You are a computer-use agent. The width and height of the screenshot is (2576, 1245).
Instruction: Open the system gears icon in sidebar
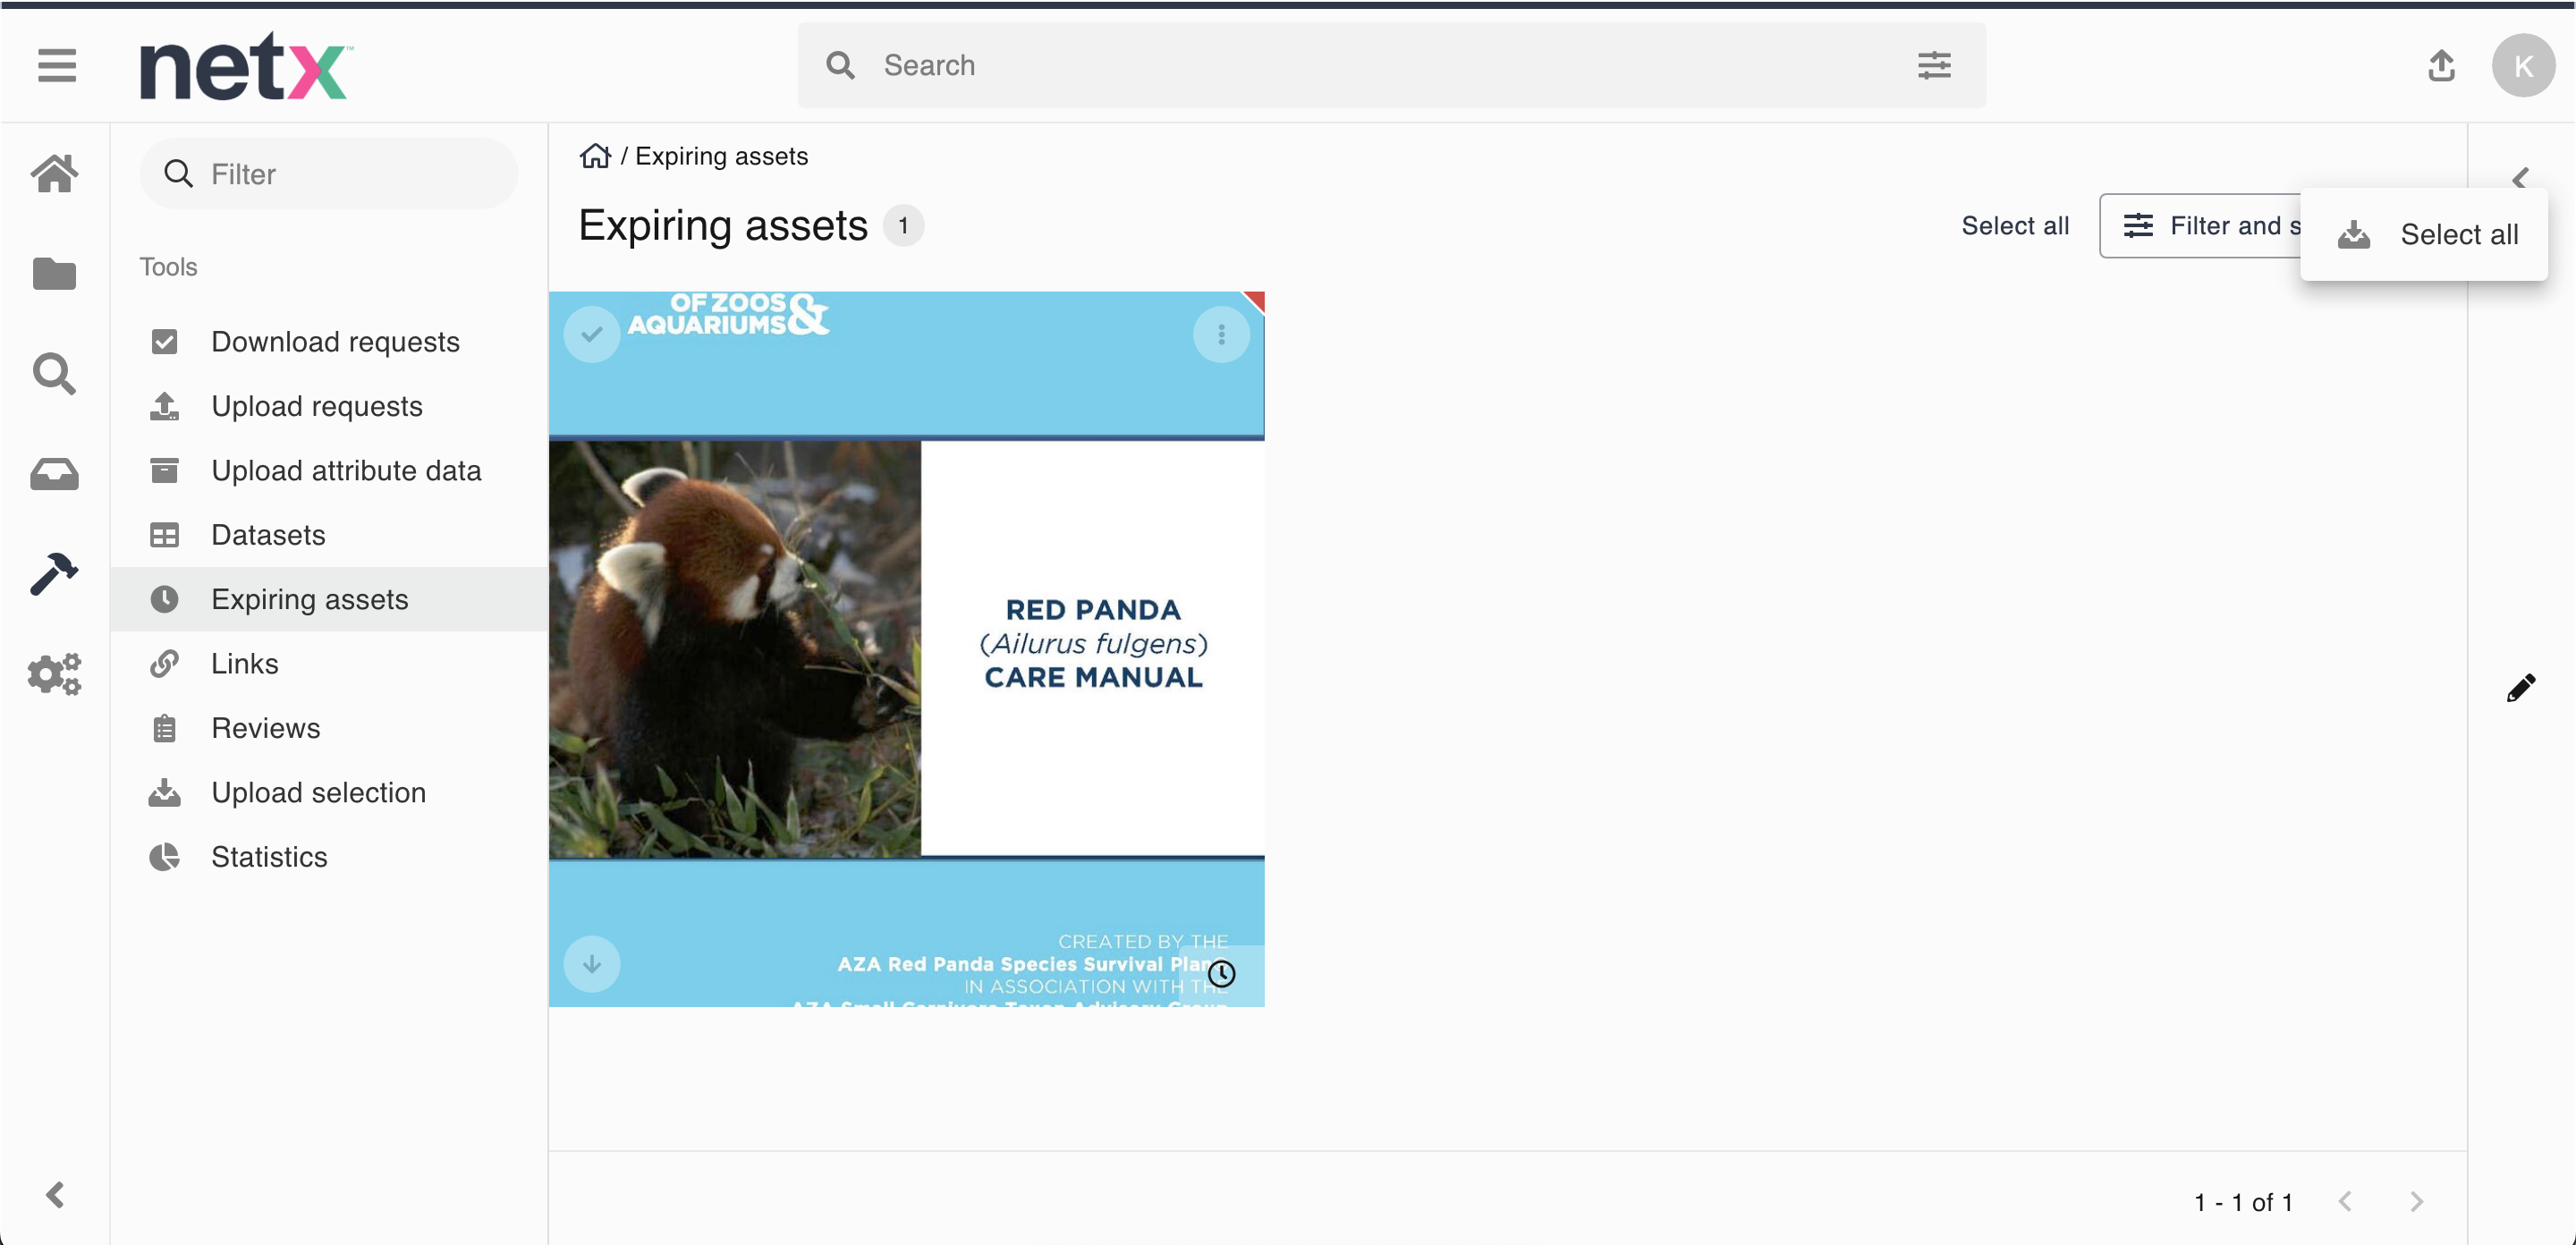54,673
